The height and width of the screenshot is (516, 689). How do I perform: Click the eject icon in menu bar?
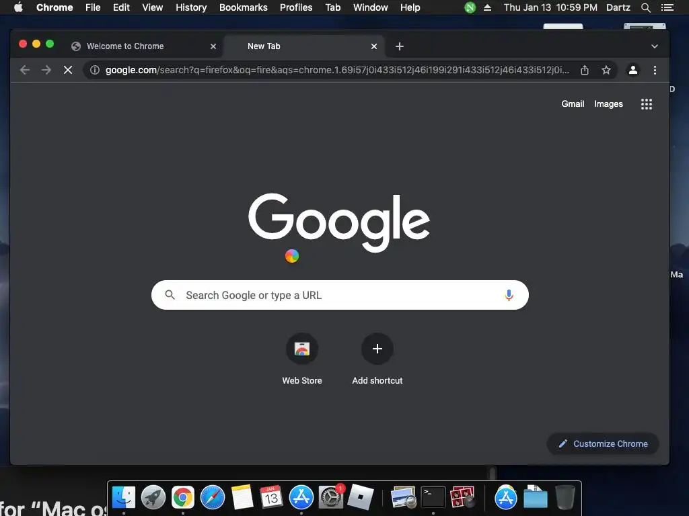pos(487,7)
